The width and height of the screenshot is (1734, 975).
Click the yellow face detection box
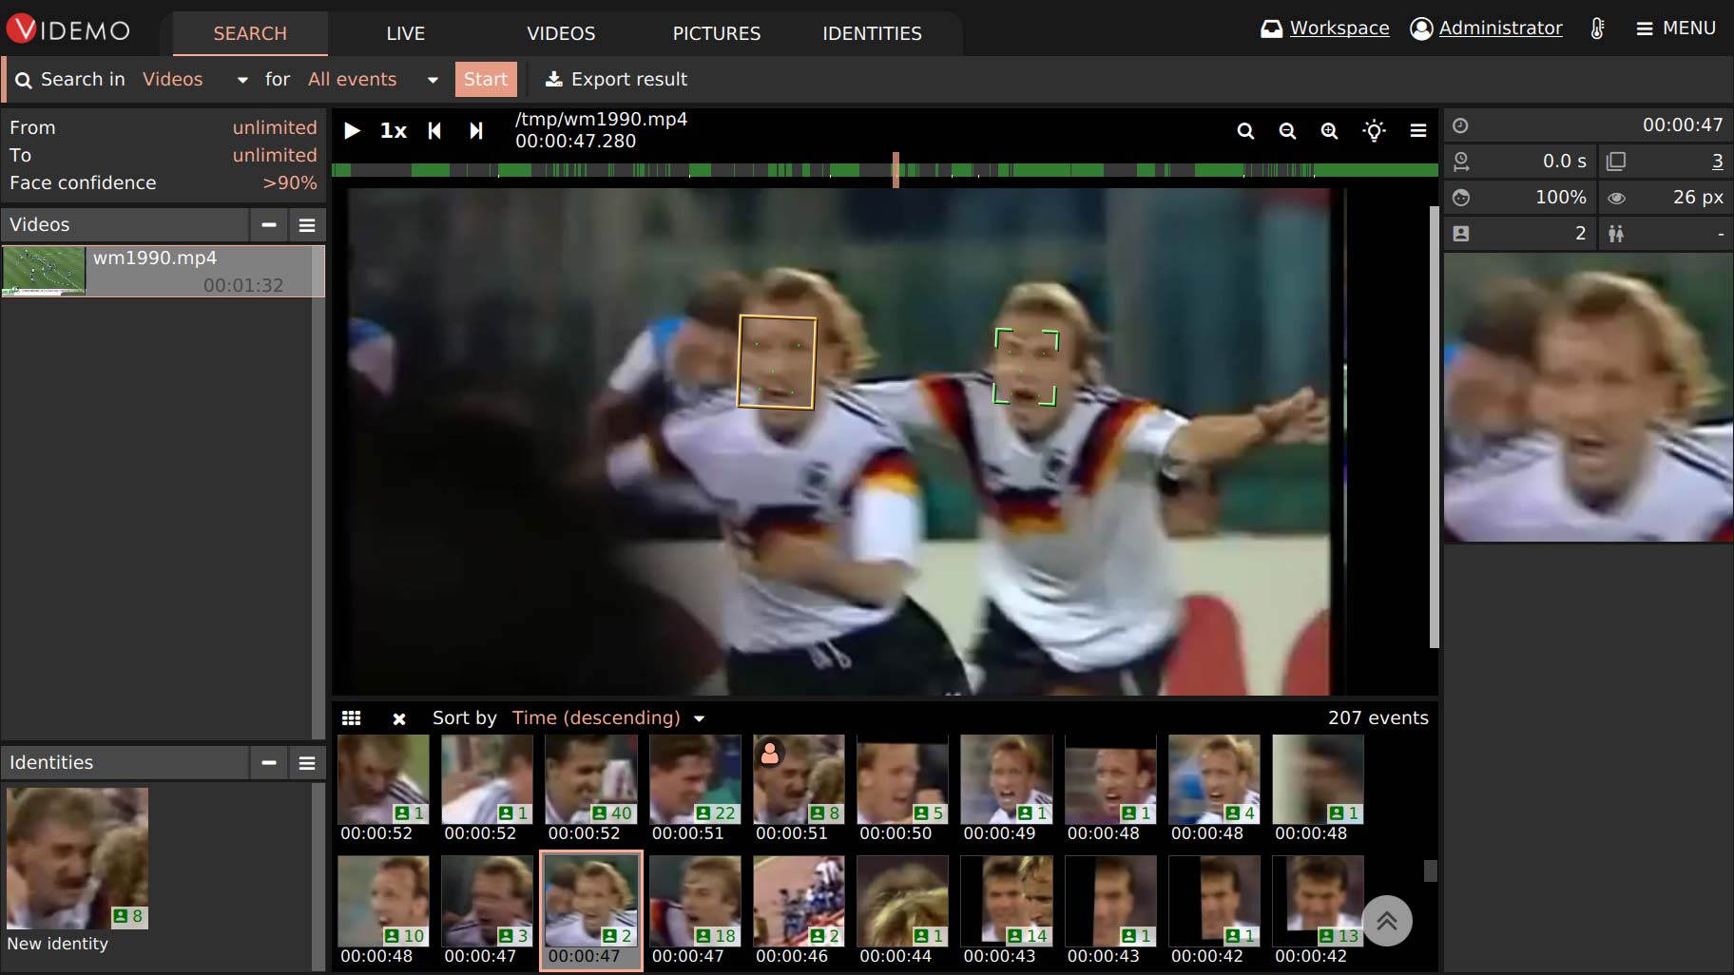click(x=777, y=362)
